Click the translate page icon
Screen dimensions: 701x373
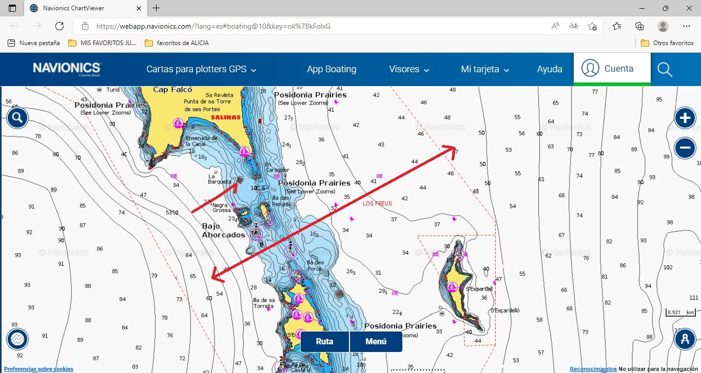point(574,26)
